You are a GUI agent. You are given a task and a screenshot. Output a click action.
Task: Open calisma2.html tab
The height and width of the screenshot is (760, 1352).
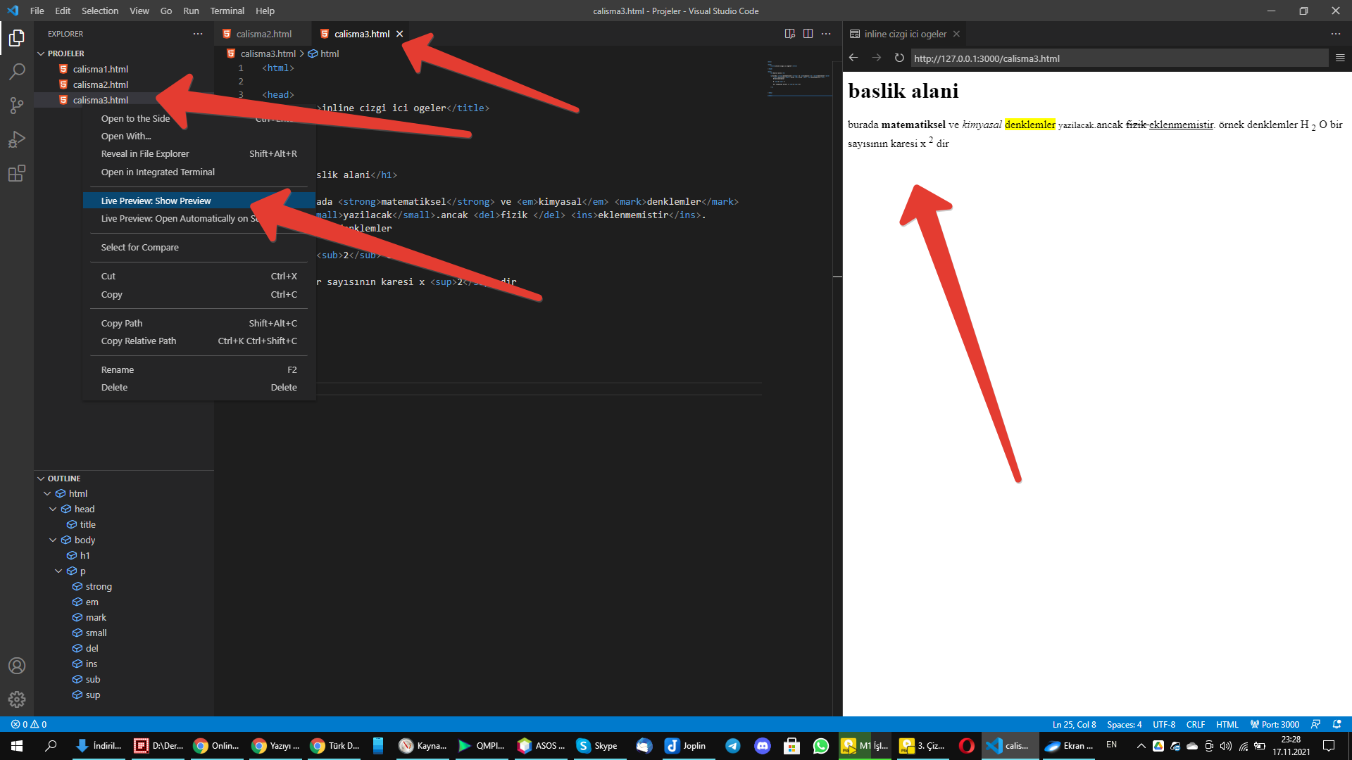(x=261, y=33)
